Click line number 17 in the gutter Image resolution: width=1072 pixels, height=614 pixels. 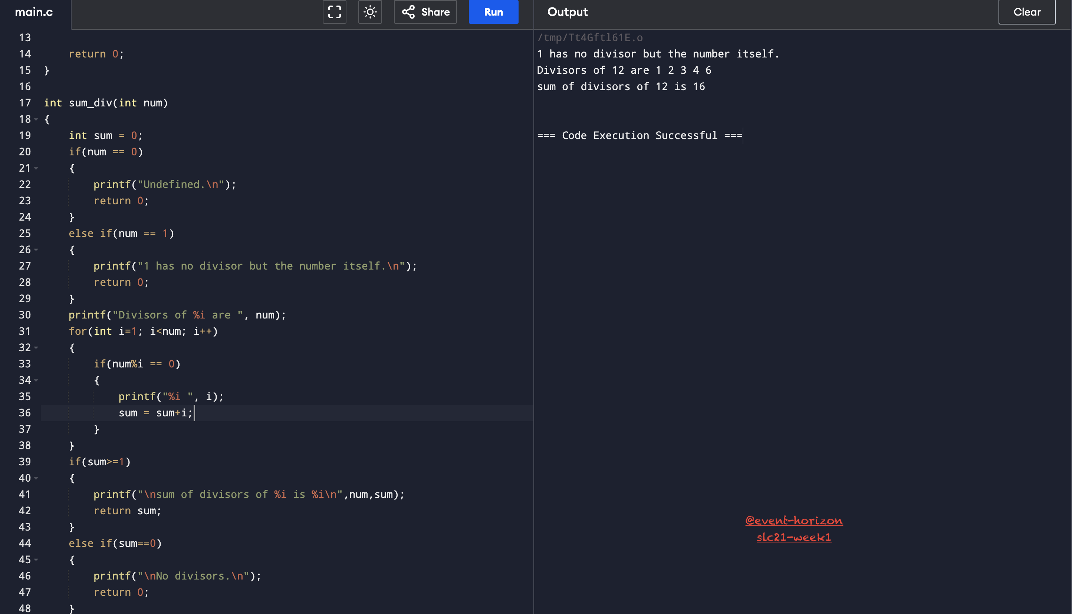(x=25, y=103)
